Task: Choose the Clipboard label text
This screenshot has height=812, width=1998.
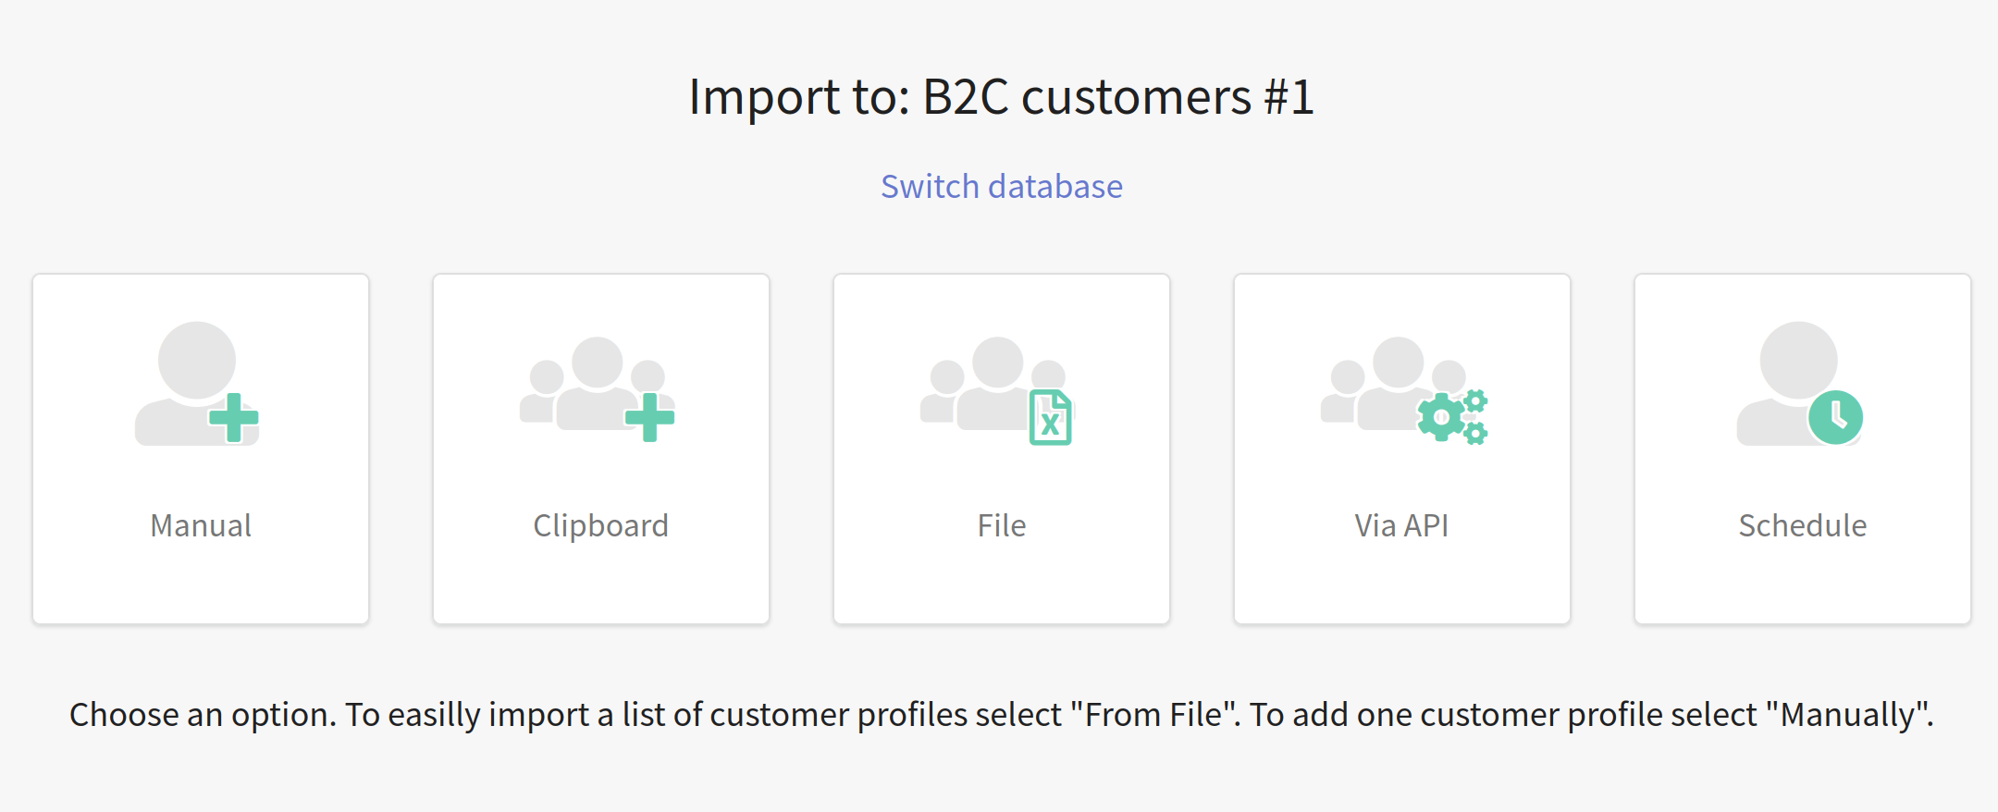Action: coord(601,525)
